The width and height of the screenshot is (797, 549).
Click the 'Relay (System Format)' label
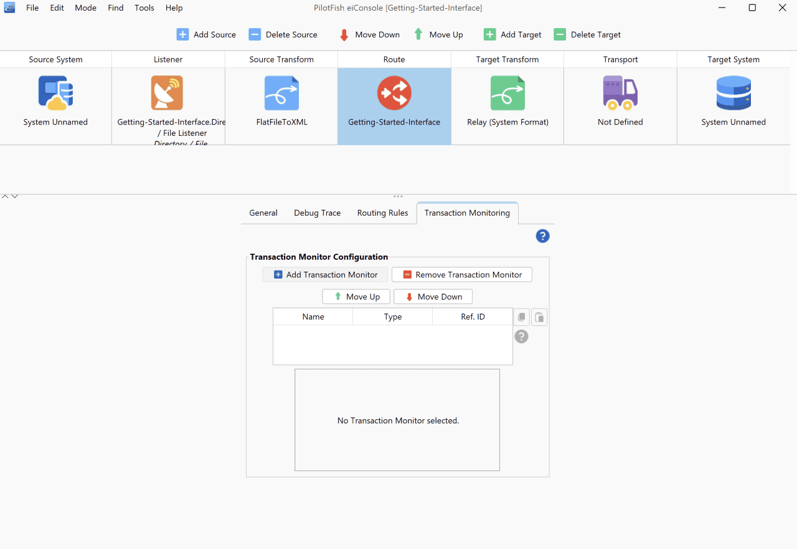point(507,122)
